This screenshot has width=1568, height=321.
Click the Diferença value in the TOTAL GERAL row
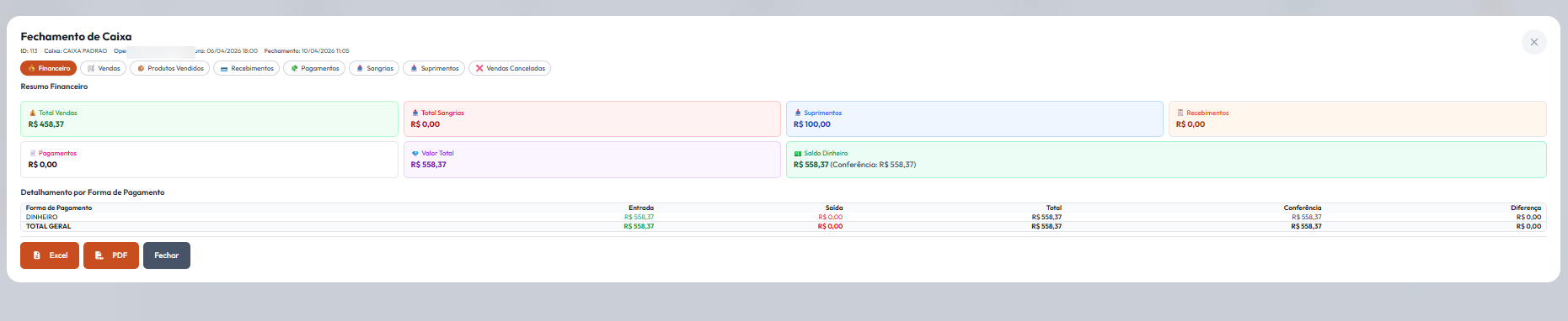coord(1528,226)
